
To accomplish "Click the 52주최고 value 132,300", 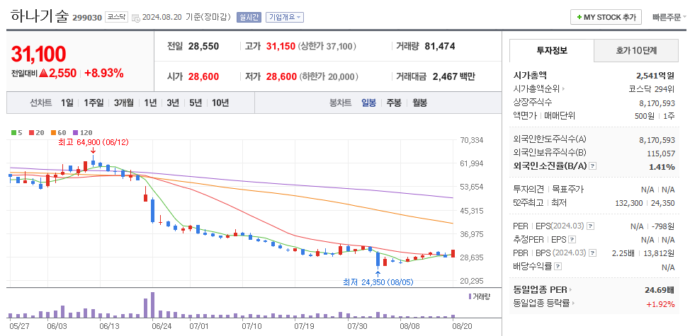I will click(x=630, y=203).
